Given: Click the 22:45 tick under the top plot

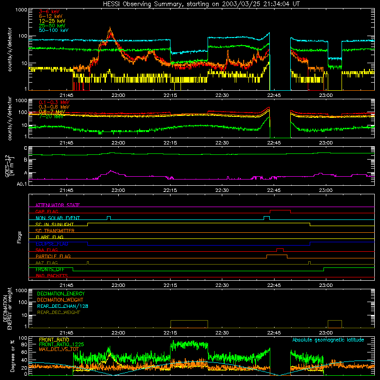Looking at the screenshot, I should pyautogui.click(x=274, y=95).
